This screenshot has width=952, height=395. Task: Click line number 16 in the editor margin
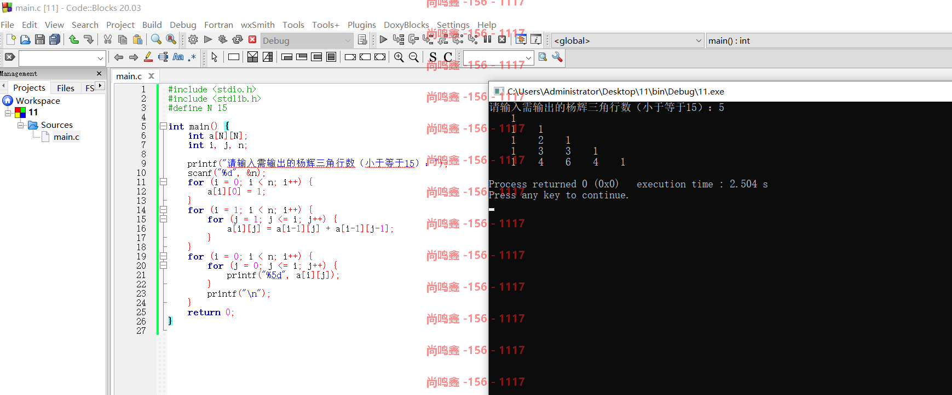click(x=141, y=228)
